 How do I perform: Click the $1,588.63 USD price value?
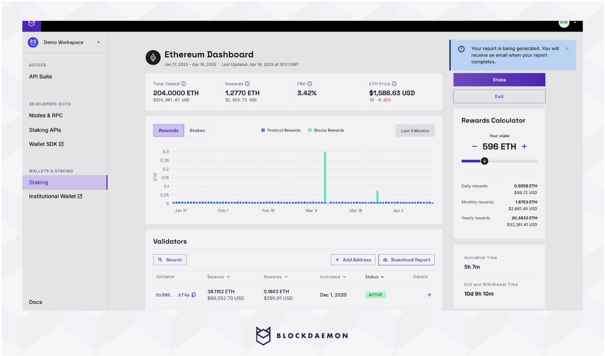[392, 93]
